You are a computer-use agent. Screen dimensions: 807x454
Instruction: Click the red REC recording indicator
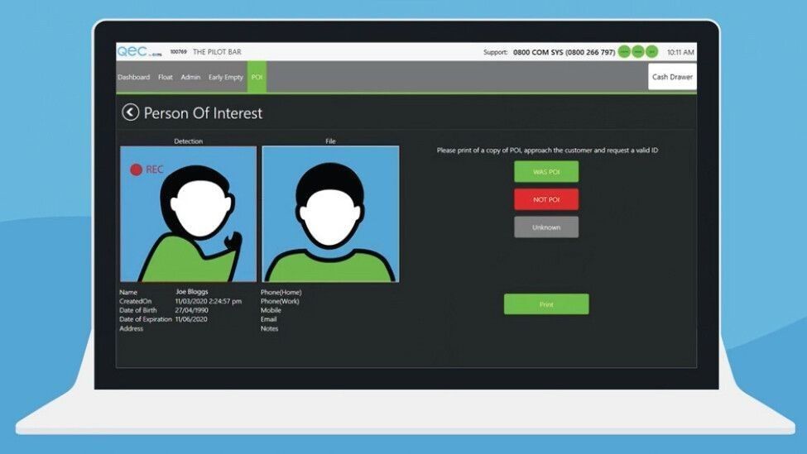click(x=137, y=170)
